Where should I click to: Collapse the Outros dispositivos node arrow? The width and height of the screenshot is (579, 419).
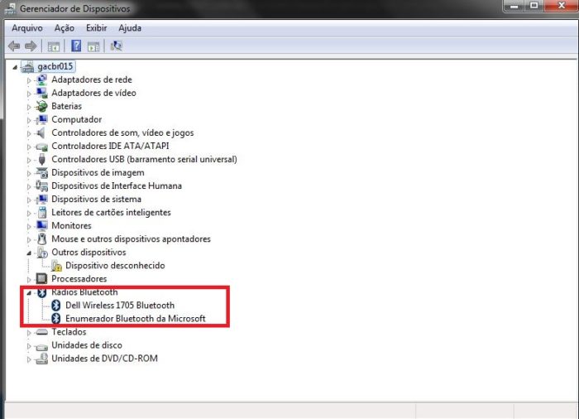click(x=29, y=253)
